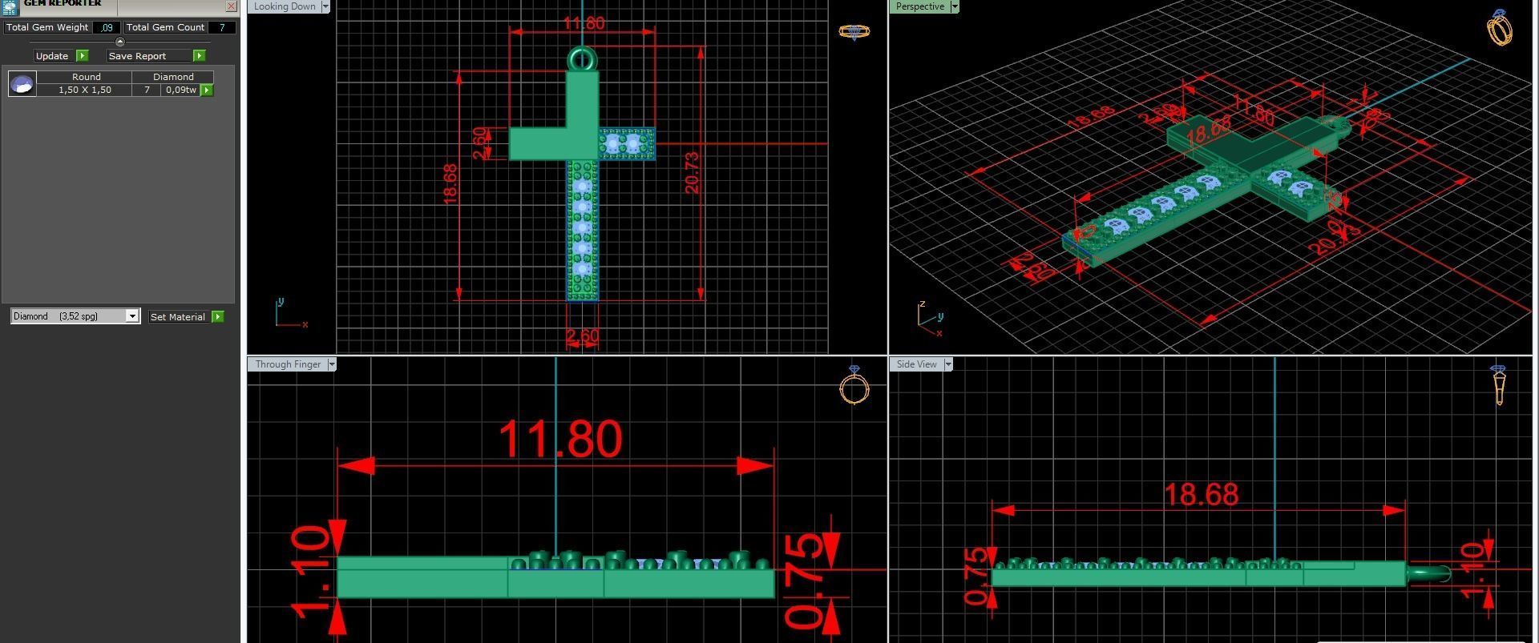Image resolution: width=1539 pixels, height=643 pixels.
Task: Open the Looking Down viewport dropdown arrow
Action: (325, 6)
